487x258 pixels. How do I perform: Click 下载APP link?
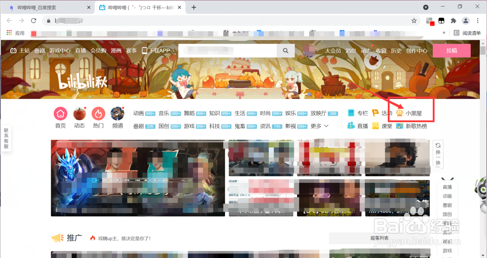tap(156, 51)
